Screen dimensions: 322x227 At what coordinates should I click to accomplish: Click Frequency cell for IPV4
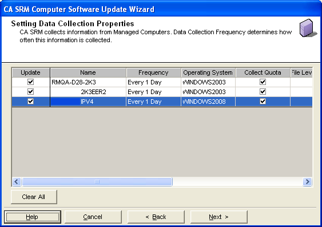click(x=153, y=102)
